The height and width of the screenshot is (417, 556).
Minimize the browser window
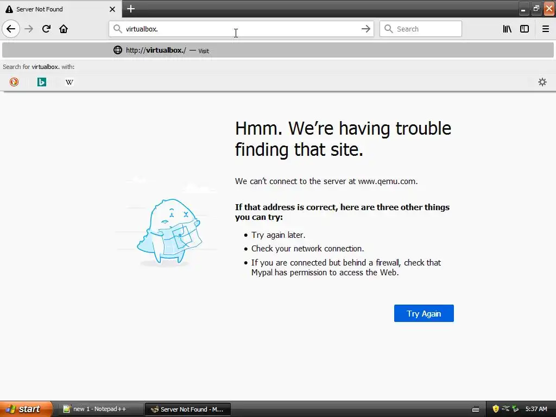(x=523, y=9)
